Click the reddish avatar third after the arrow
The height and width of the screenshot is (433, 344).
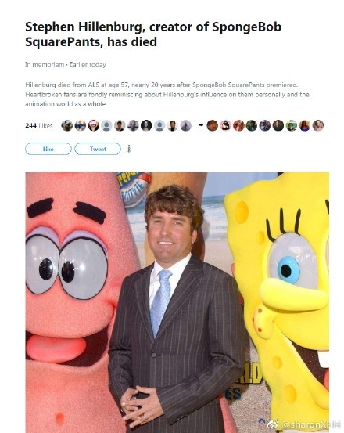click(238, 125)
